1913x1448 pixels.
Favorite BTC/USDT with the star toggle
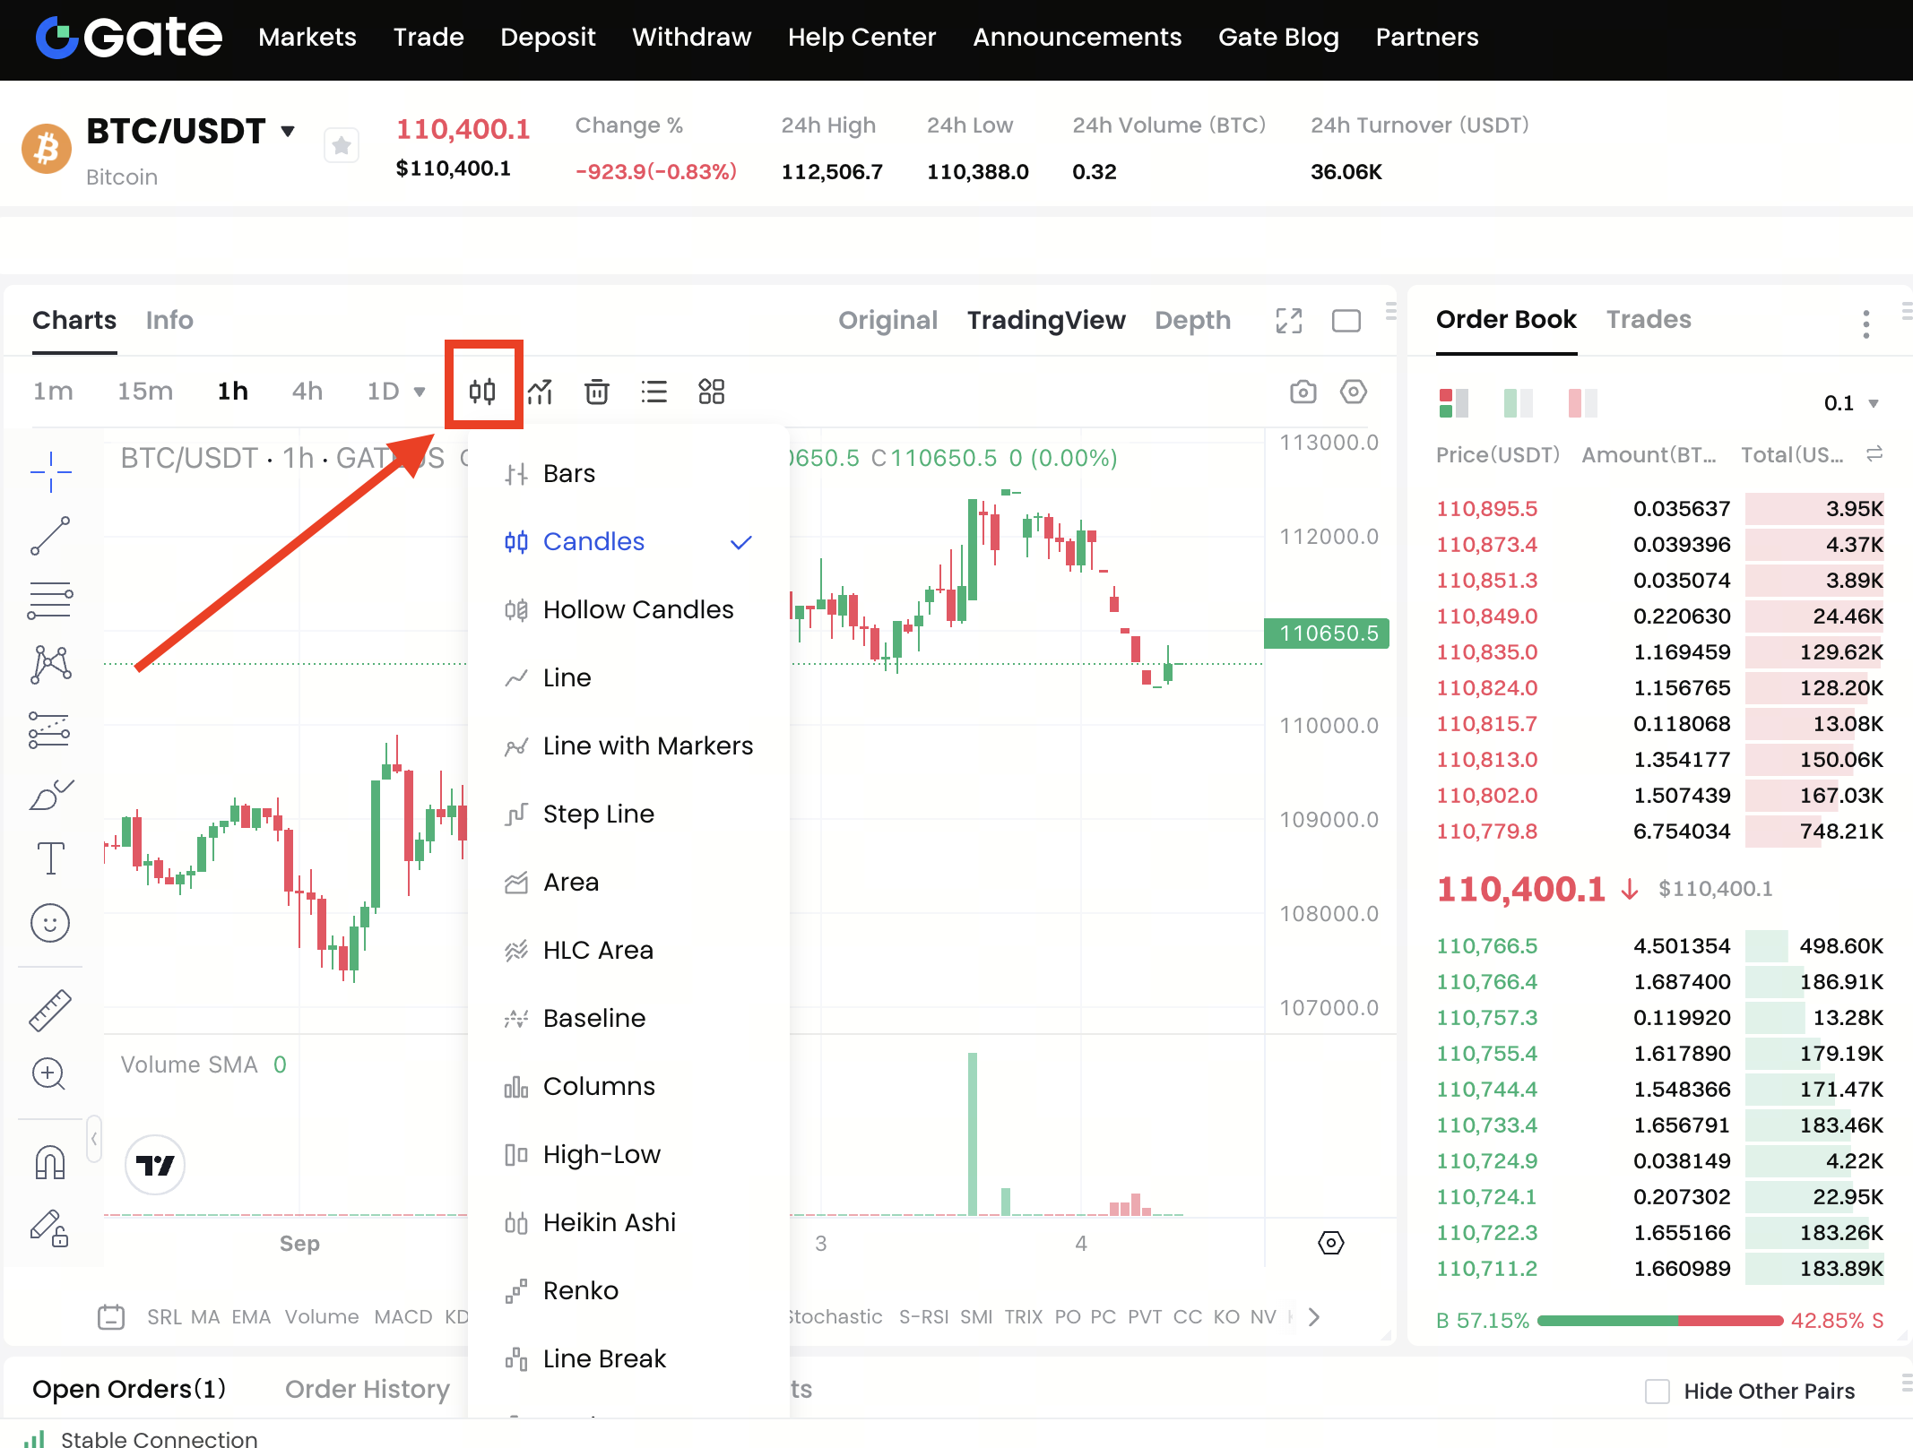341,146
